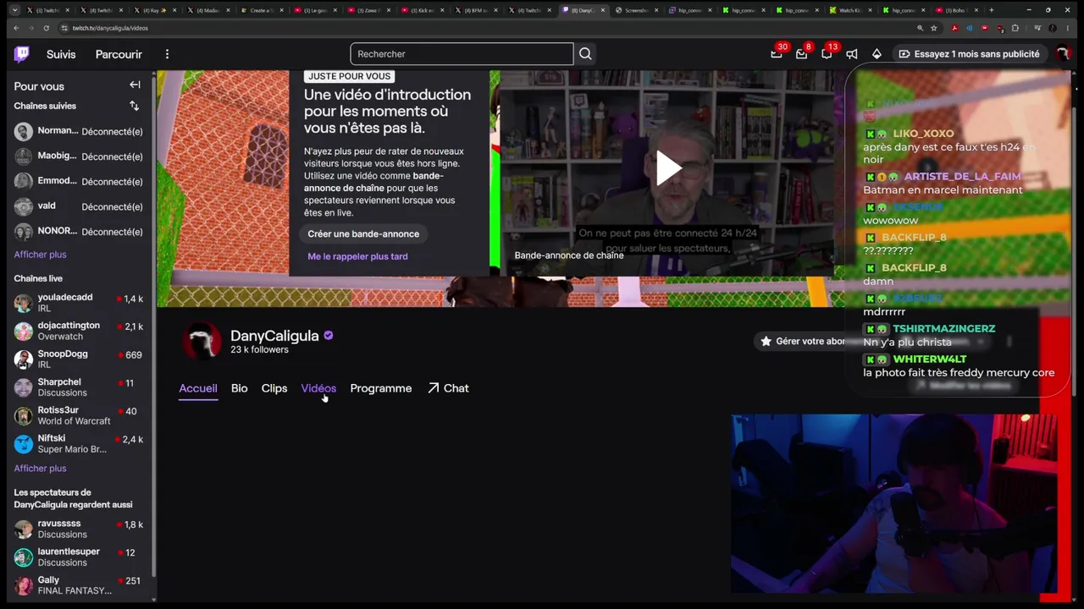Open the profile avatar menu
The image size is (1084, 609).
coord(1063,54)
